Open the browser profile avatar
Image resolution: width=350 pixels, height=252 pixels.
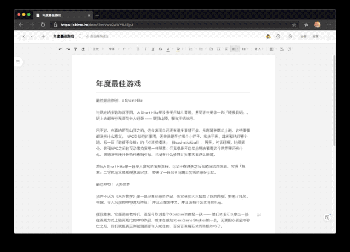click(x=318, y=25)
